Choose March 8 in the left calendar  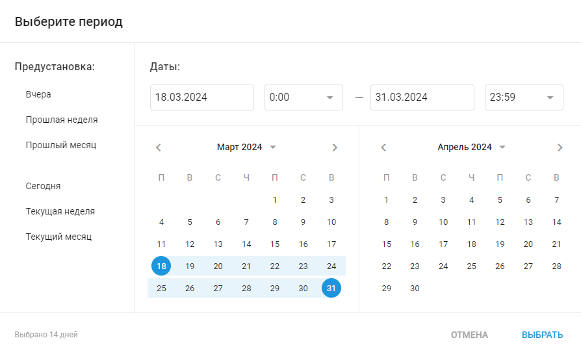(274, 222)
